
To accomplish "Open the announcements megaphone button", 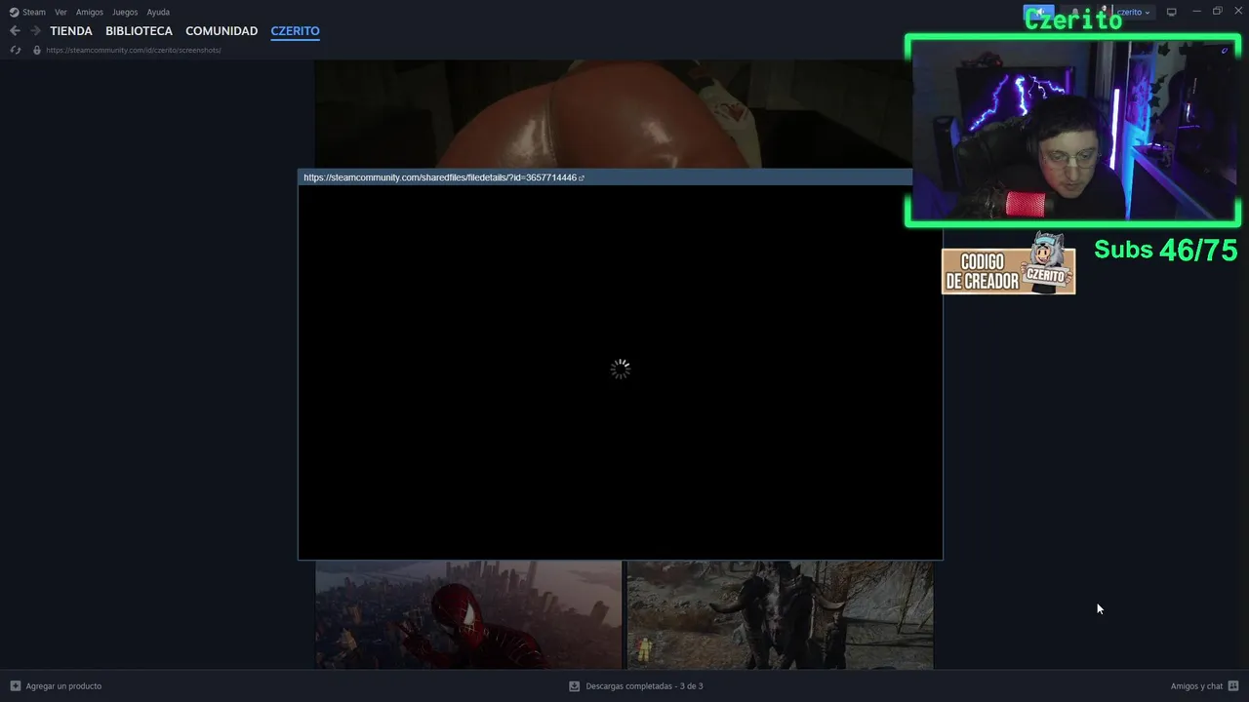I will 1038,12.
